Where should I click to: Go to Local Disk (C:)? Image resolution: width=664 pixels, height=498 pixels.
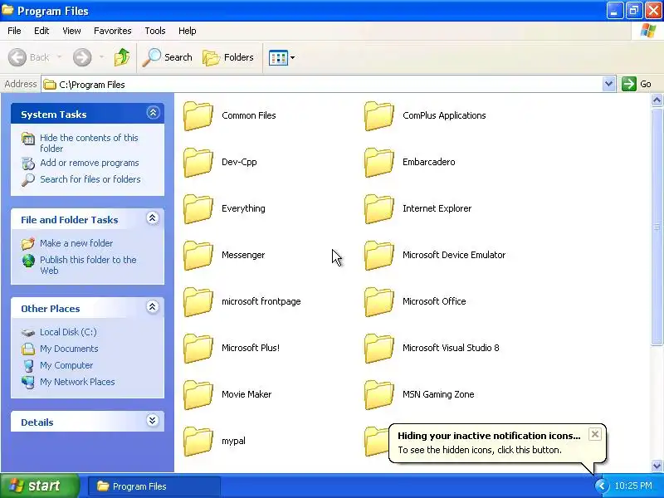[68, 332]
